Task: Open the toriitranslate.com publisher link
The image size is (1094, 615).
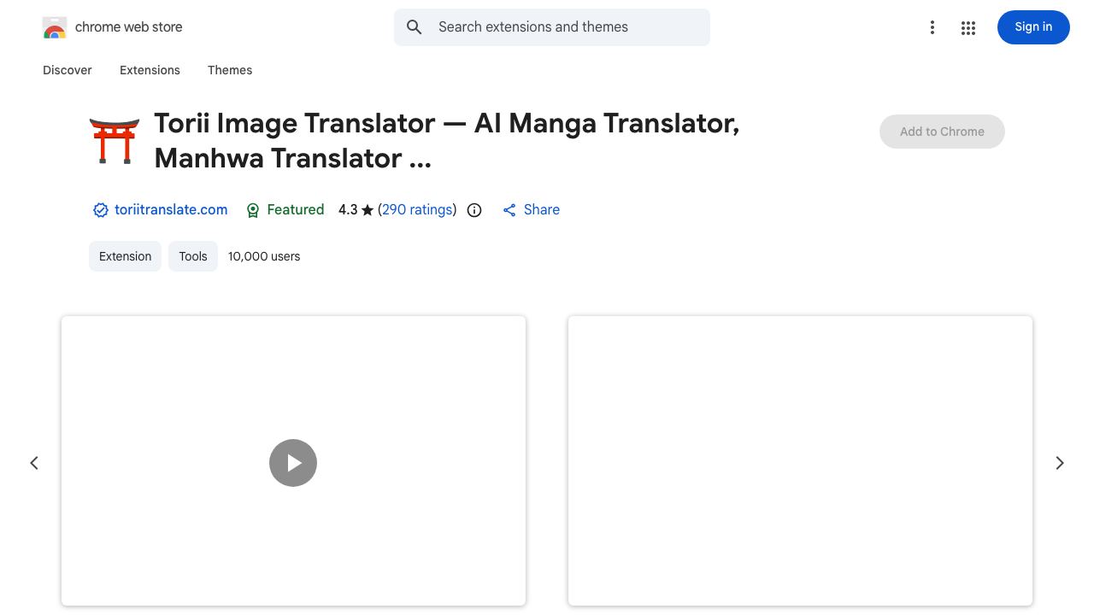Action: (x=171, y=210)
